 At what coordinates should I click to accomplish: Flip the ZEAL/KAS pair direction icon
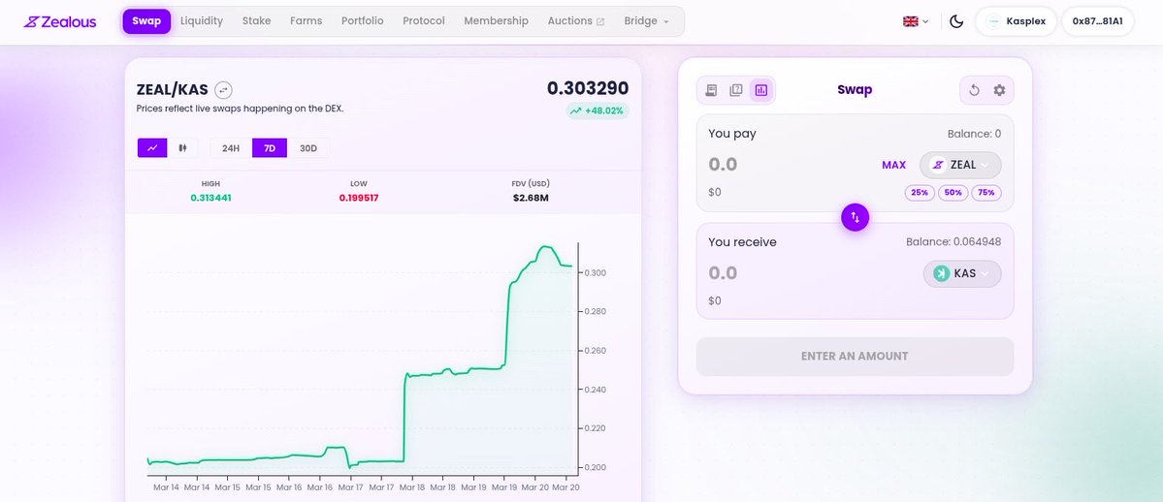click(x=223, y=90)
